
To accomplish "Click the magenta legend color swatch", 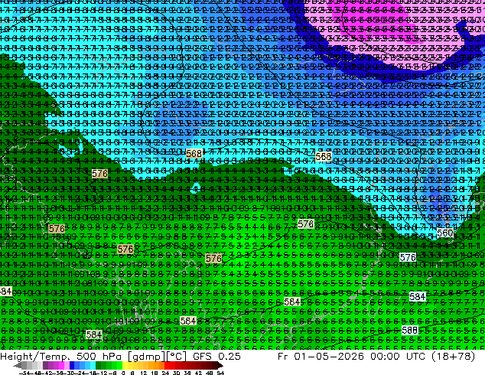I will pos(61,365).
